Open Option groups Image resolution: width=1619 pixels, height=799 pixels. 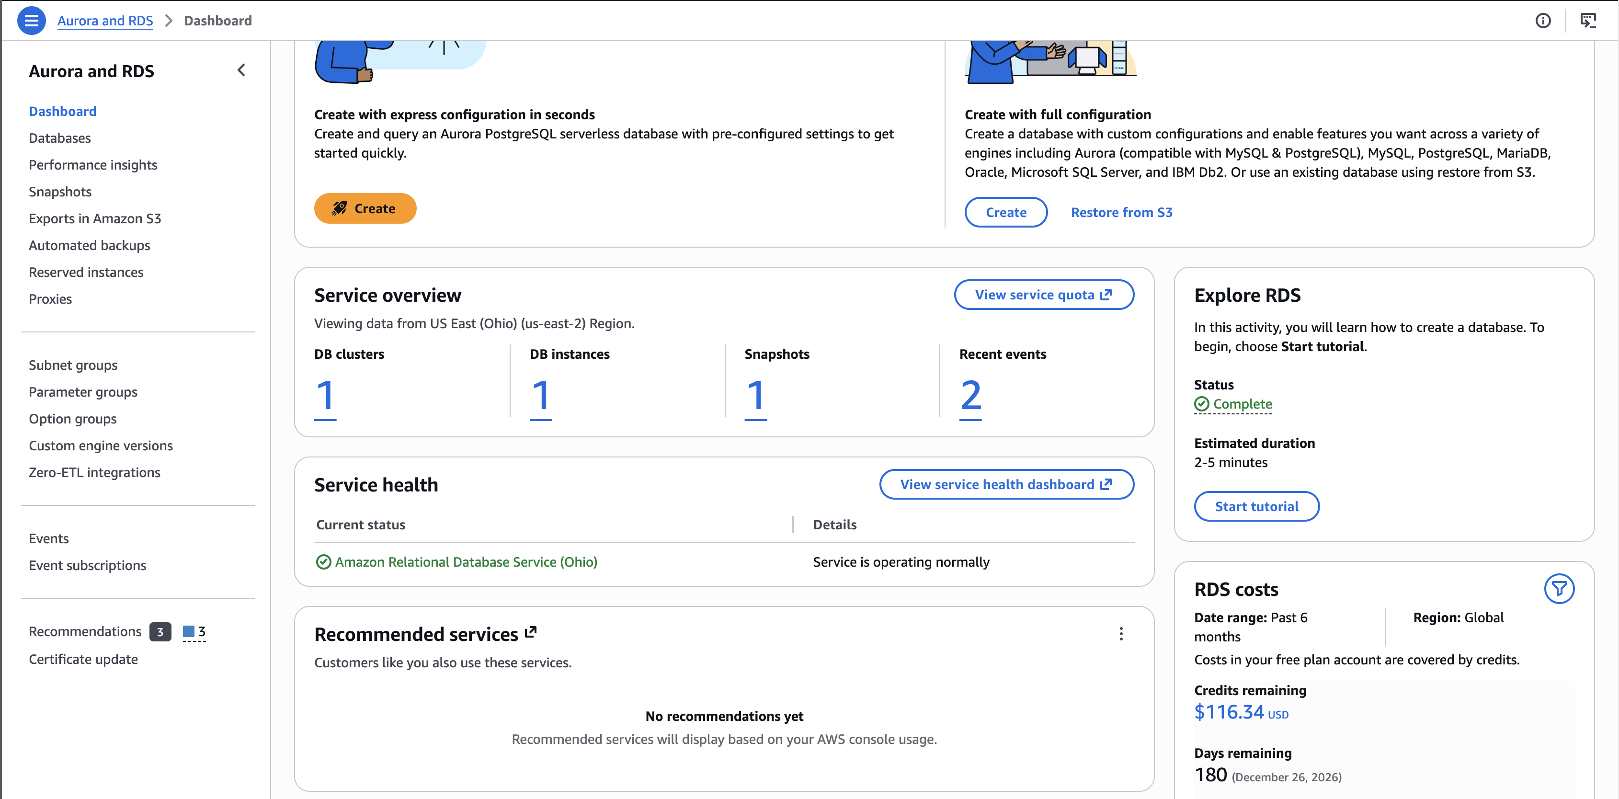pos(73,419)
